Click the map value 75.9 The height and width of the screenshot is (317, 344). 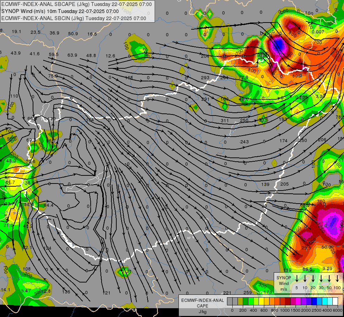tap(53, 76)
